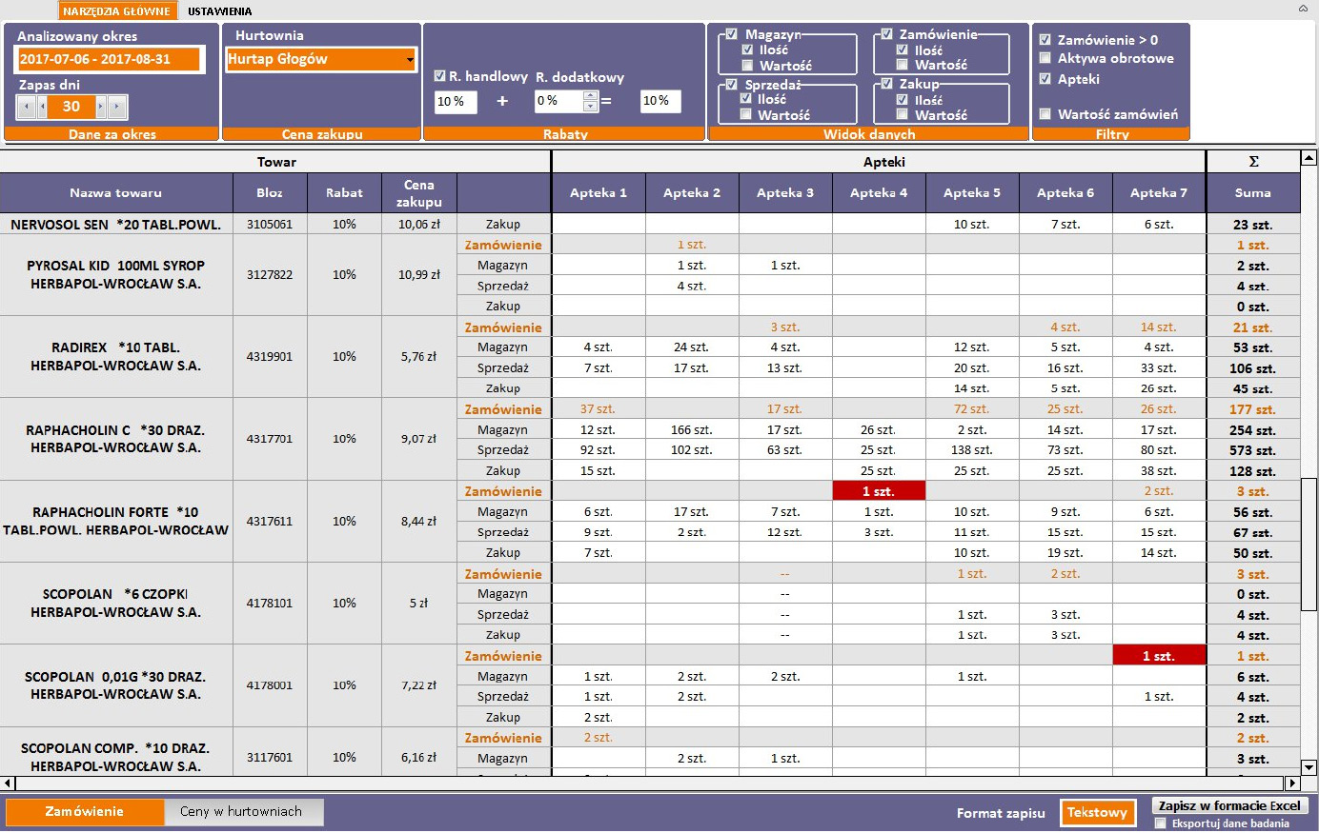Increase Zapas dni with the right arrow
1319x833 pixels.
click(101, 108)
